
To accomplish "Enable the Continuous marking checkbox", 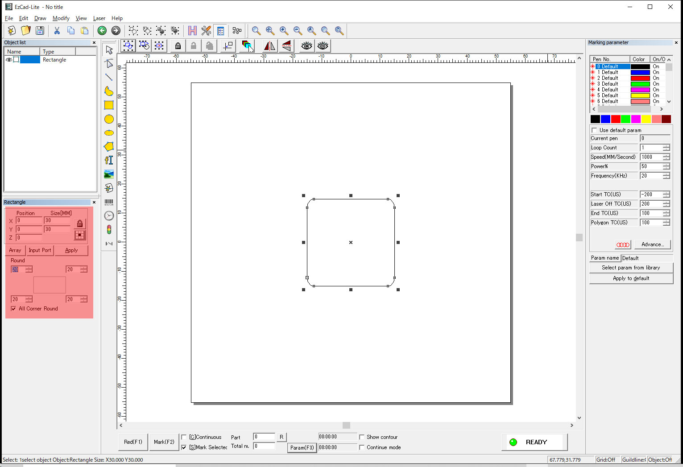I will point(184,437).
